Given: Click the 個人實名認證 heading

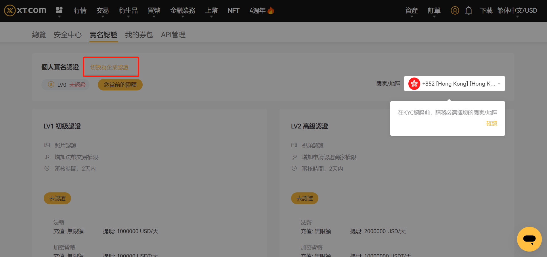Looking at the screenshot, I should pos(60,67).
